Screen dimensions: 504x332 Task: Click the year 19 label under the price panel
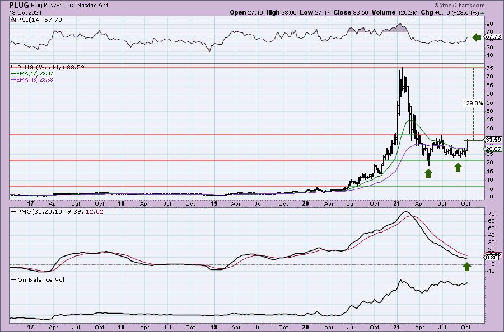pyautogui.click(x=214, y=203)
